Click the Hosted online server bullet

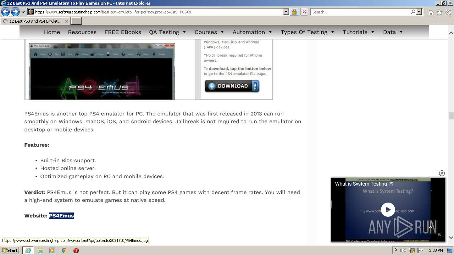[68, 168]
